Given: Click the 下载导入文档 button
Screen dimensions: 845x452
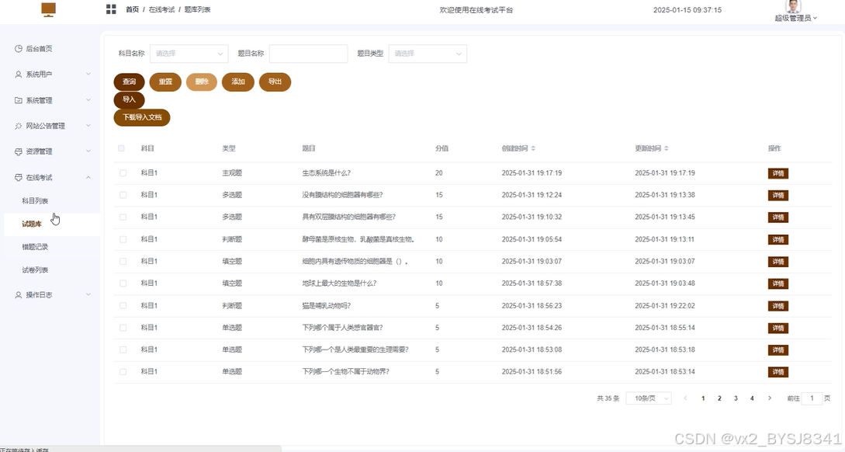Looking at the screenshot, I should (x=142, y=117).
